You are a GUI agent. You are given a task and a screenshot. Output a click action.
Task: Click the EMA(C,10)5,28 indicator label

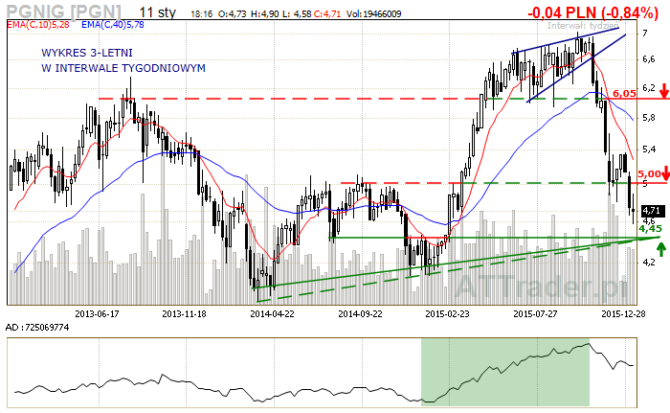(38, 25)
